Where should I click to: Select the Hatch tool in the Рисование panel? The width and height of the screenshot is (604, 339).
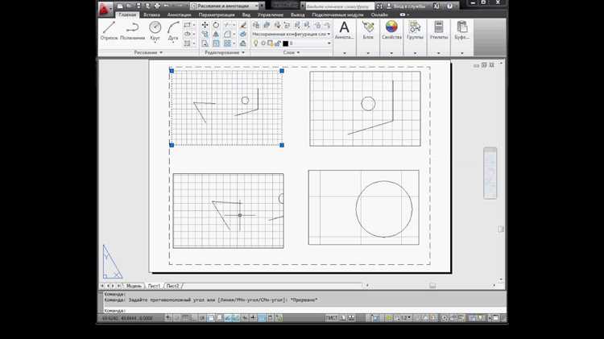coord(187,43)
